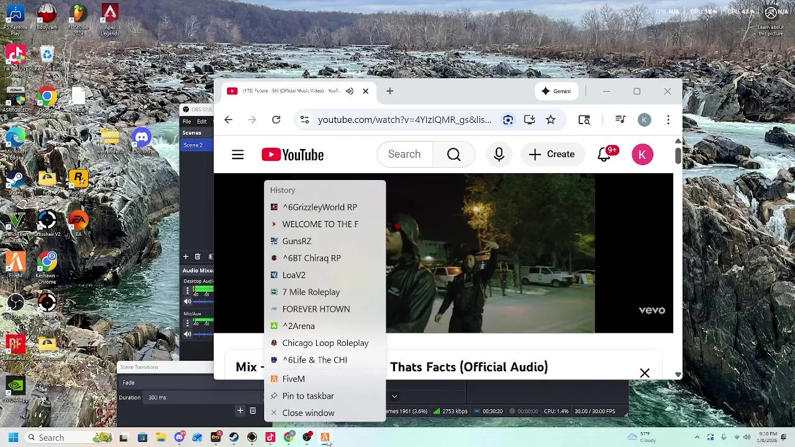Open File Explorer from the taskbar
795x447 pixels.
[x=161, y=438]
